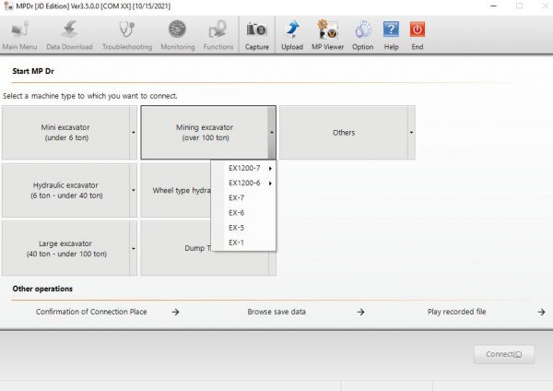Select the Mini excavator (under 6 ton) button

point(65,133)
